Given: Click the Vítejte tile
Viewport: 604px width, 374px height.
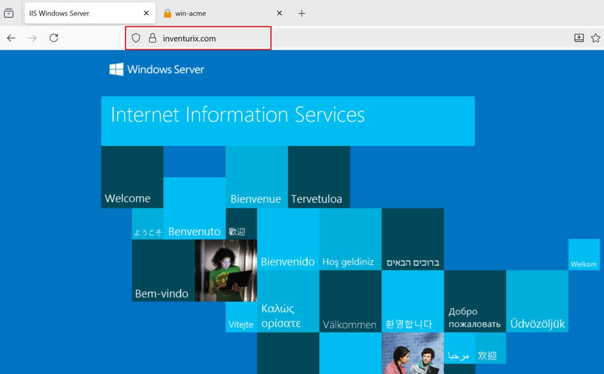Looking at the screenshot, I should tap(241, 317).
